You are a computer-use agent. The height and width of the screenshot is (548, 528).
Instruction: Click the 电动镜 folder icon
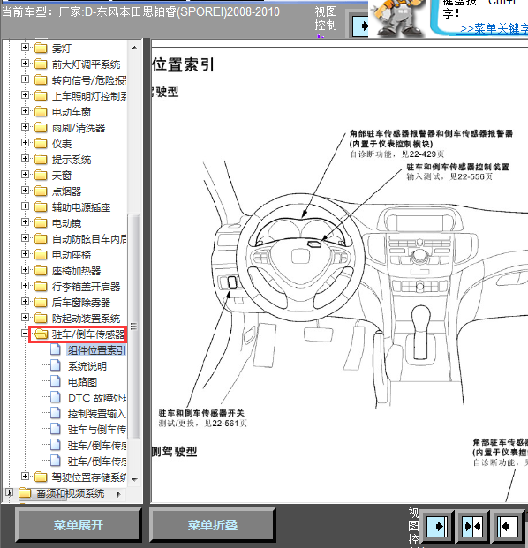click(x=41, y=222)
